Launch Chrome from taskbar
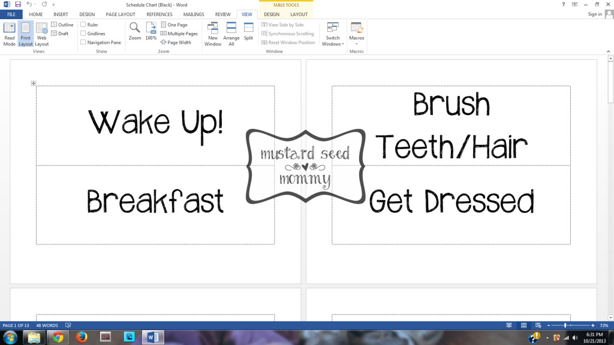Image resolution: width=614 pixels, height=345 pixels. (x=58, y=337)
